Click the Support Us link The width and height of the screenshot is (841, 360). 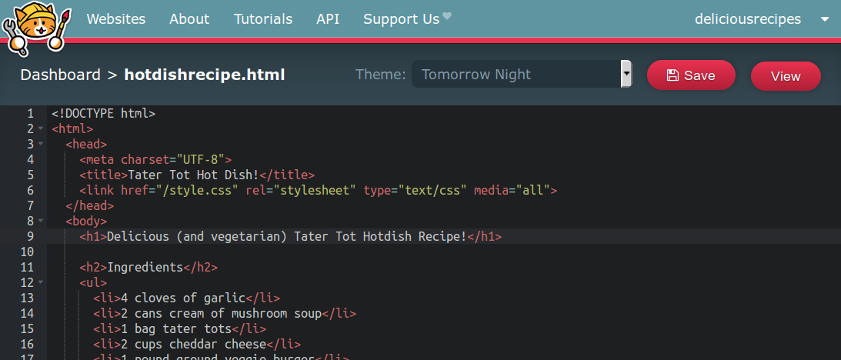point(401,19)
